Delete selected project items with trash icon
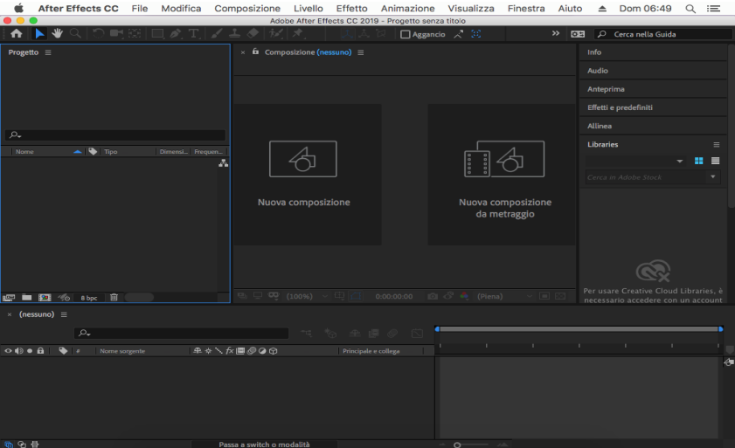The width and height of the screenshot is (735, 448). coord(114,298)
